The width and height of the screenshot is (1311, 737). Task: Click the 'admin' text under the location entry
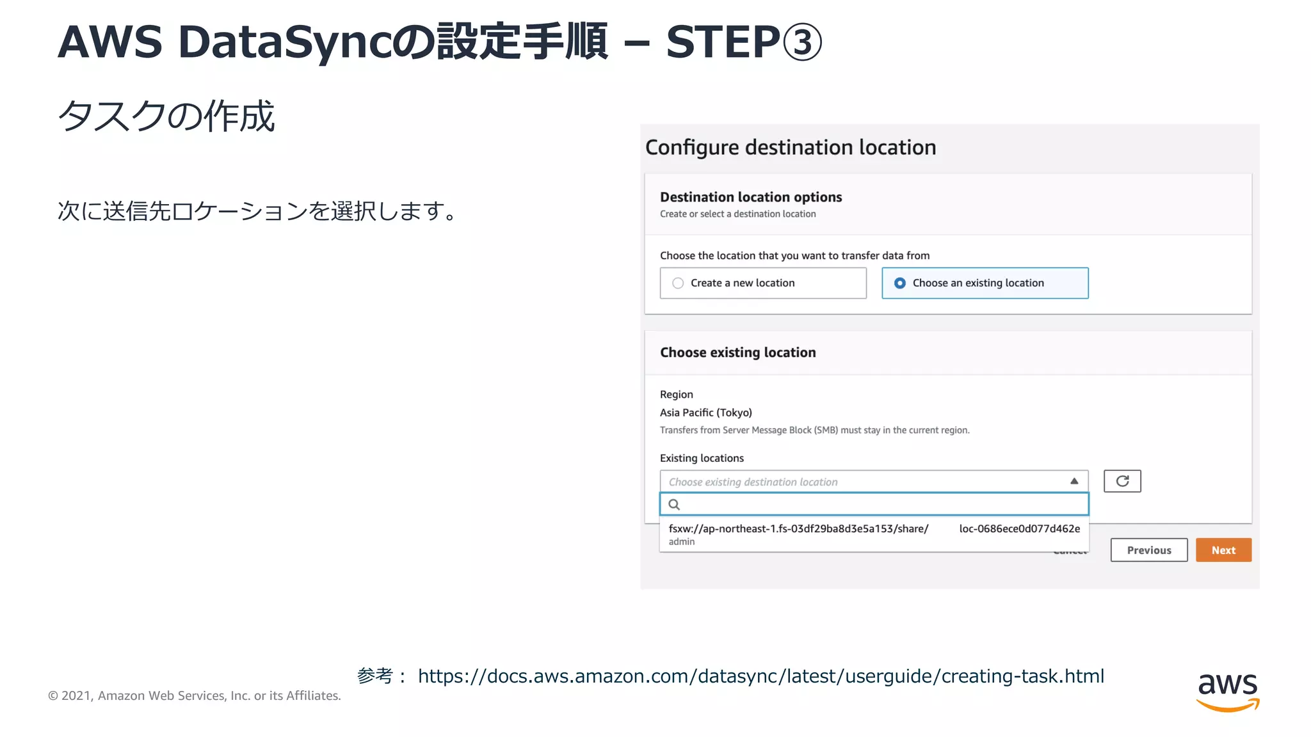(682, 542)
